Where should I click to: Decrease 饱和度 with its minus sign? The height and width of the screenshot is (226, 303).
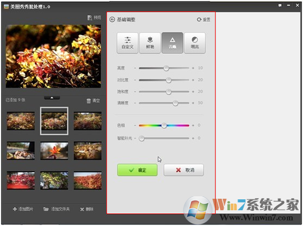click(x=135, y=91)
